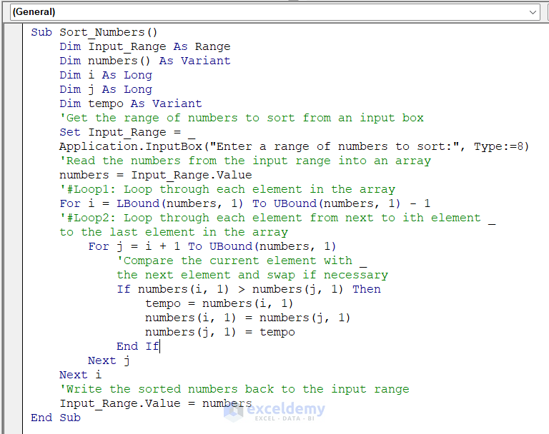Click the line 'Dim tempo As Variant'

(x=131, y=104)
